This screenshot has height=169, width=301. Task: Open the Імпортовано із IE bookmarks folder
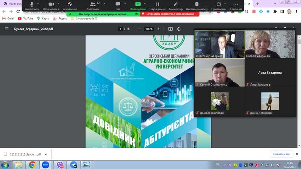84,18
